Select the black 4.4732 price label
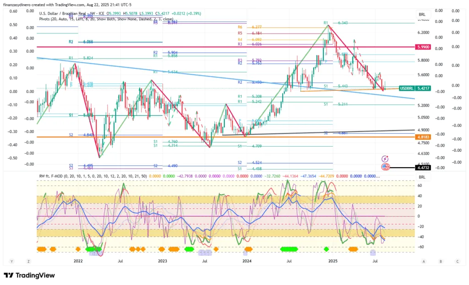Image resolution: width=469 pixels, height=285 pixels. (x=423, y=168)
